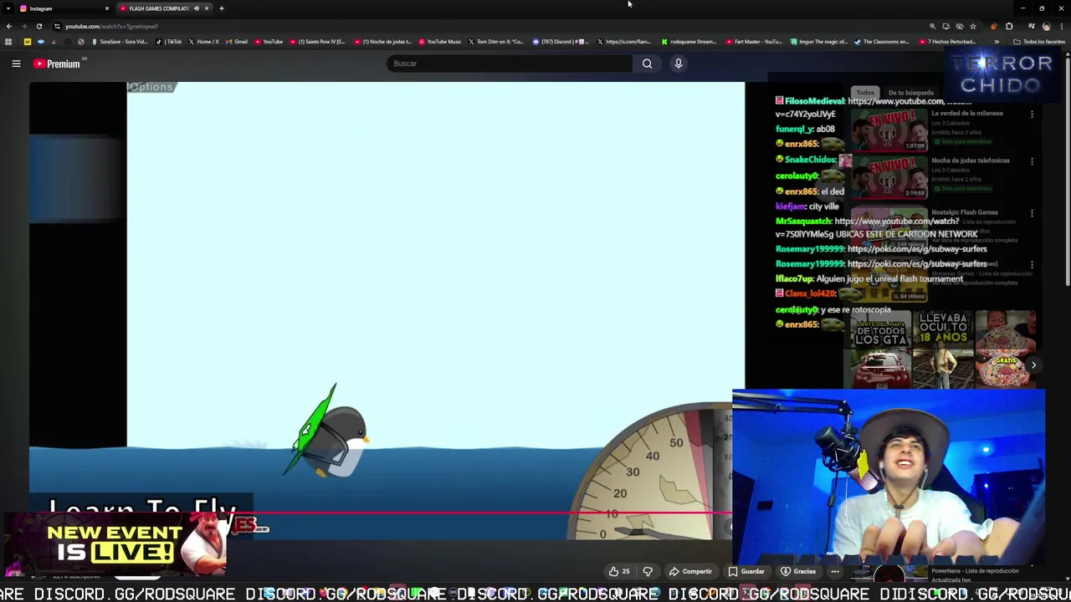Open the TikTok bookmark
1071x602 pixels.
pyautogui.click(x=169, y=42)
